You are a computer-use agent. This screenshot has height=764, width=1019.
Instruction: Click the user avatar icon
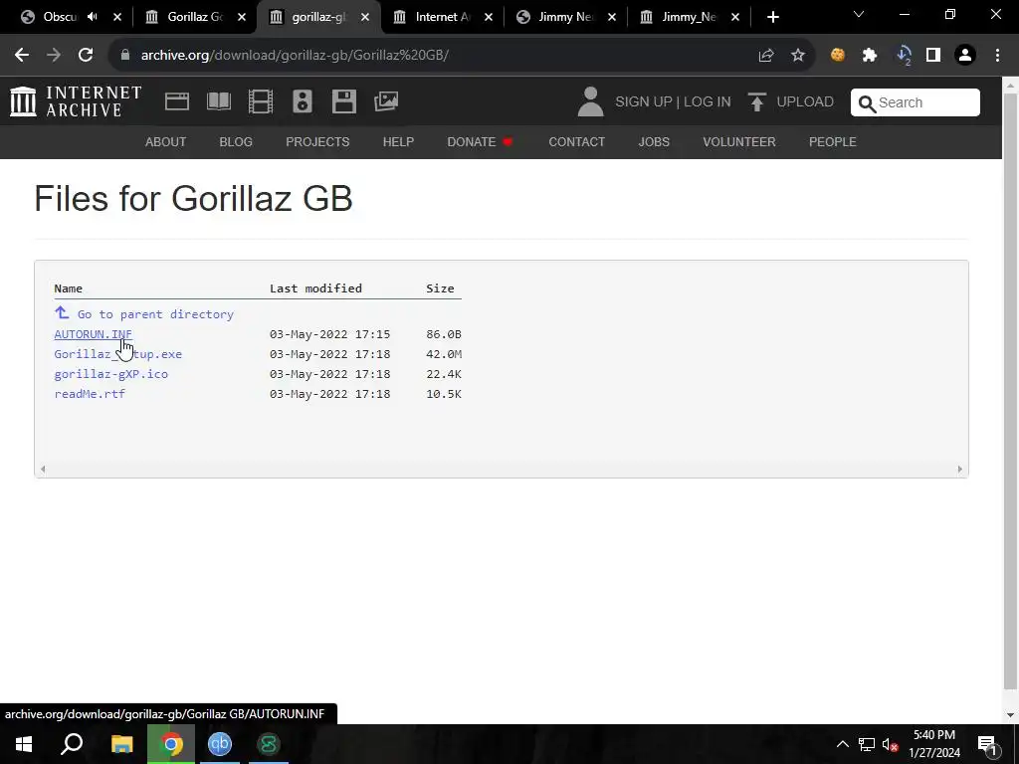[x=590, y=102]
